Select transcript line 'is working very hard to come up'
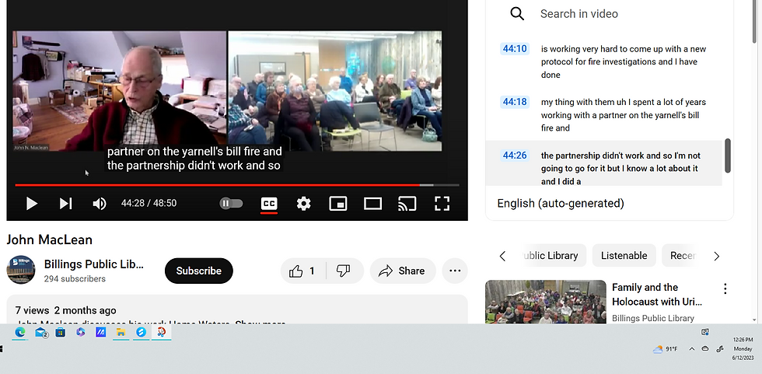Image resolution: width=762 pixels, height=374 pixels. click(x=624, y=61)
